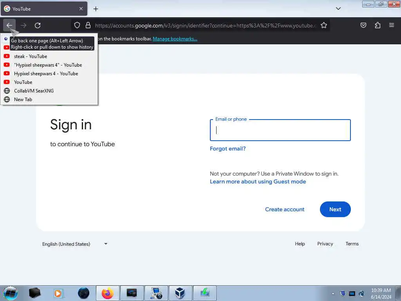The image size is (401, 301).
Task: Open the taskbar clock showing 10:39 AM
Action: tap(381, 294)
